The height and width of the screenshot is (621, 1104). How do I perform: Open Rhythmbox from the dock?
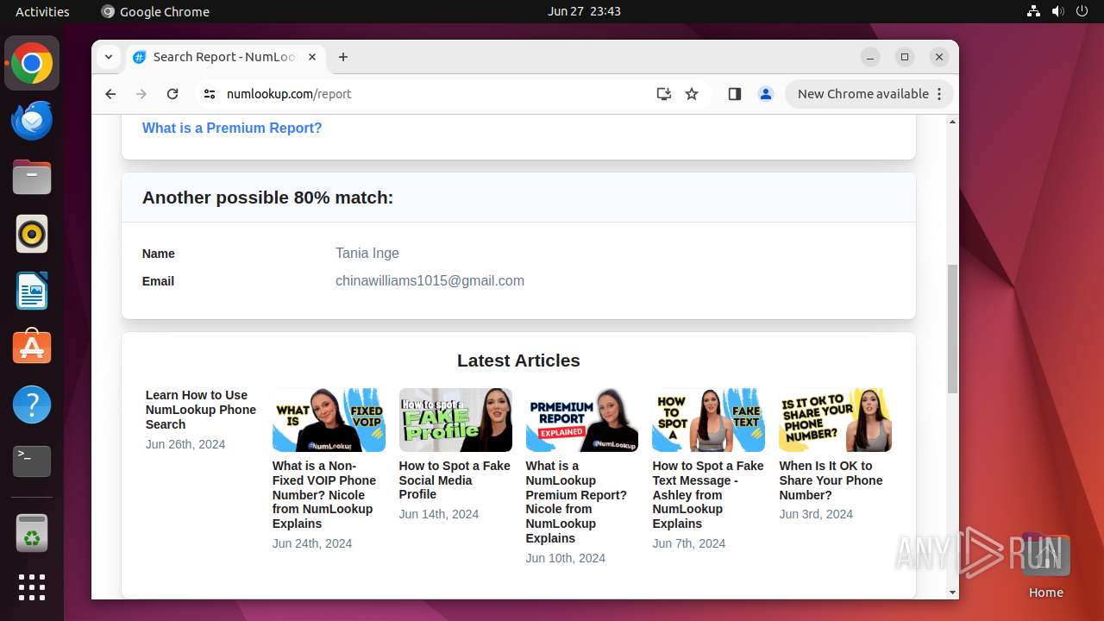click(32, 235)
